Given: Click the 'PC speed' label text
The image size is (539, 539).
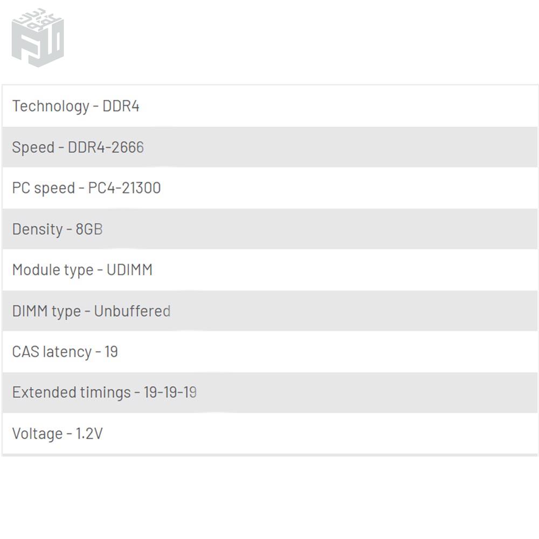Looking at the screenshot, I should click(43, 188).
